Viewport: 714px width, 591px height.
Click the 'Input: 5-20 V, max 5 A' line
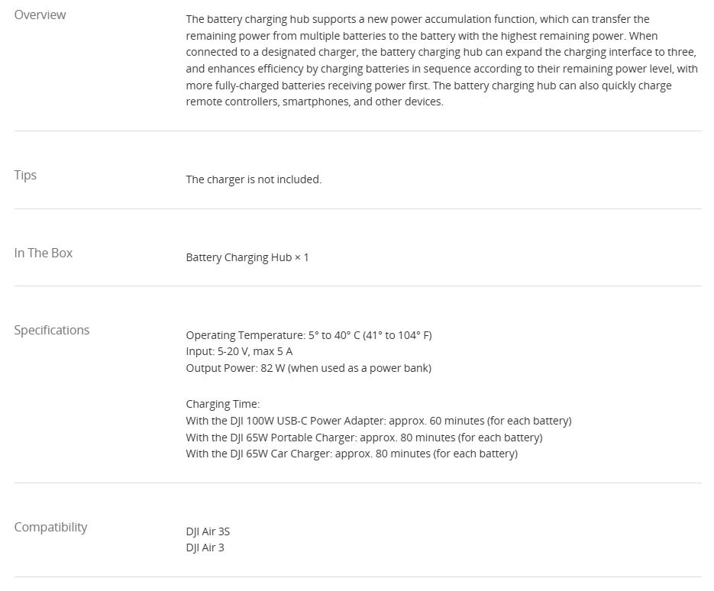point(239,351)
